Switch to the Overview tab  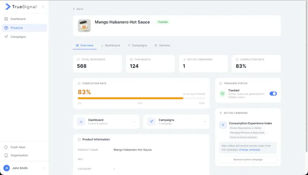84,45
